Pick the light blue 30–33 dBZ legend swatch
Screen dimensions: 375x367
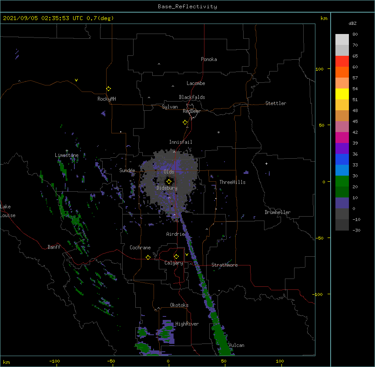(342, 170)
